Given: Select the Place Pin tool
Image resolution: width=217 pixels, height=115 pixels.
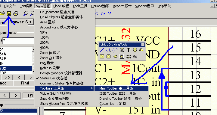Looking at the screenshot, I should click(x=135, y=57).
